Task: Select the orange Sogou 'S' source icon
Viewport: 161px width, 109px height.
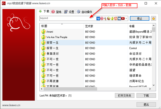Action: click(x=116, y=19)
